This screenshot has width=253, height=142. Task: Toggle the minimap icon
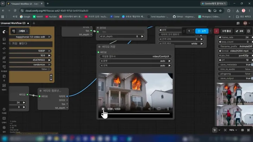242,130
